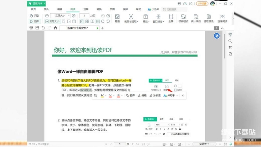261x147 pixels.
Task: Toggle single page layout icon
Action: pos(82,21)
